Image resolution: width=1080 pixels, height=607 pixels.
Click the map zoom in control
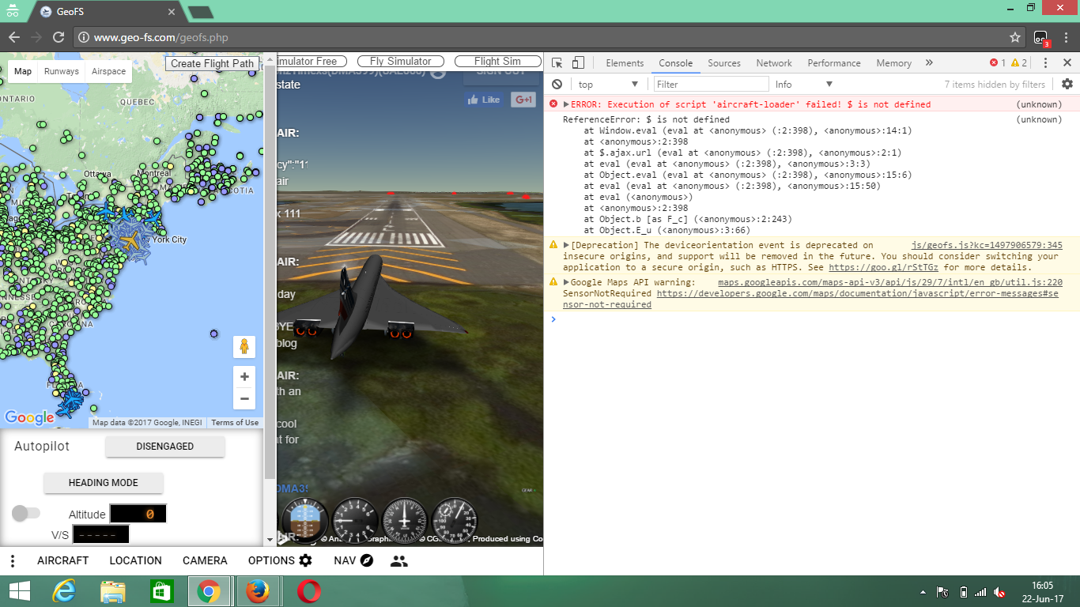pos(244,378)
